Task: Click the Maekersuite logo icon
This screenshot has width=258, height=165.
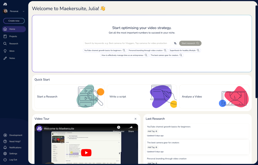Action: (5, 4)
